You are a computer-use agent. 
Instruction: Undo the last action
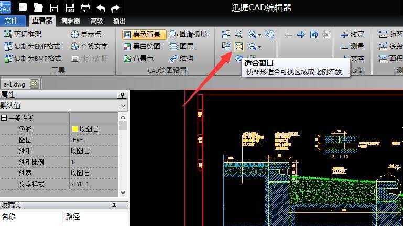(101, 8)
